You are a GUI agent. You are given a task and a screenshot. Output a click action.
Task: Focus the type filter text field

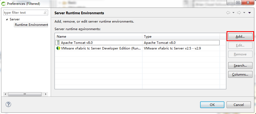(26, 13)
